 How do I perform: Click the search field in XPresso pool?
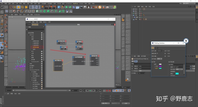coord(36,29)
